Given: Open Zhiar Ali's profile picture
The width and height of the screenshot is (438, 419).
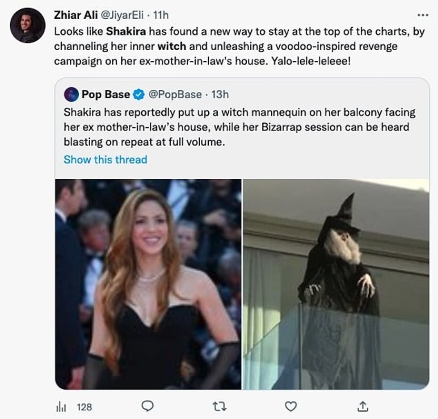Looking at the screenshot, I should 28,25.
